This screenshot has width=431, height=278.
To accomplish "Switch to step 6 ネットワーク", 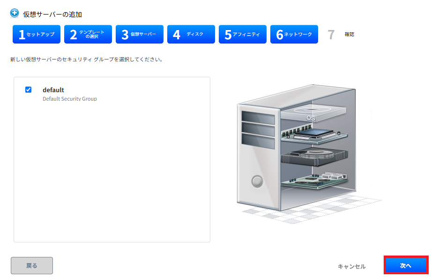I will tap(294, 34).
